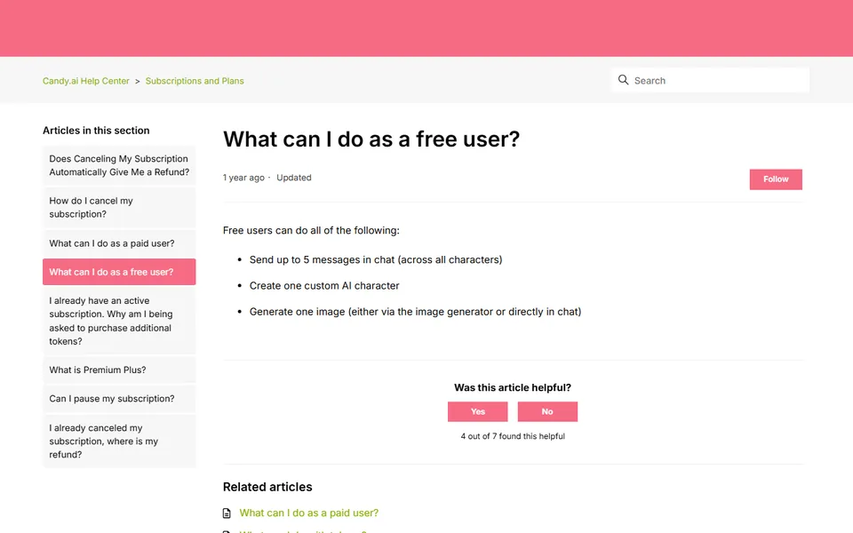The image size is (853, 533).
Task: Click the article title heading
Action: tap(371, 139)
